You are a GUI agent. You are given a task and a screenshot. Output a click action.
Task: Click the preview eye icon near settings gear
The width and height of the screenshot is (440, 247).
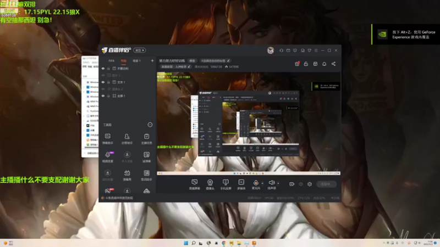coord(301,184)
